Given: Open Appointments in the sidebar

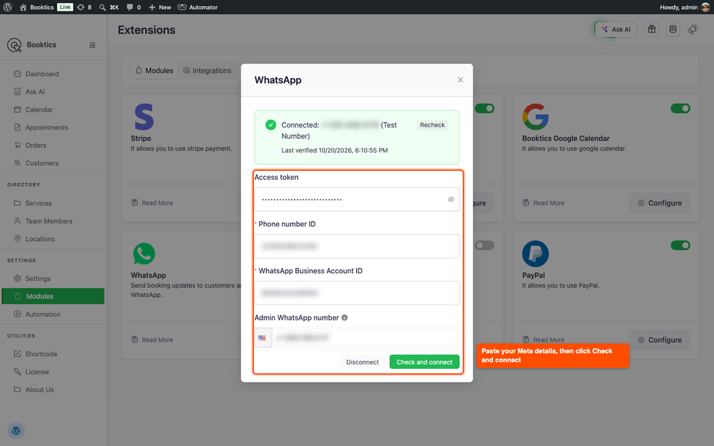Looking at the screenshot, I should (47, 128).
